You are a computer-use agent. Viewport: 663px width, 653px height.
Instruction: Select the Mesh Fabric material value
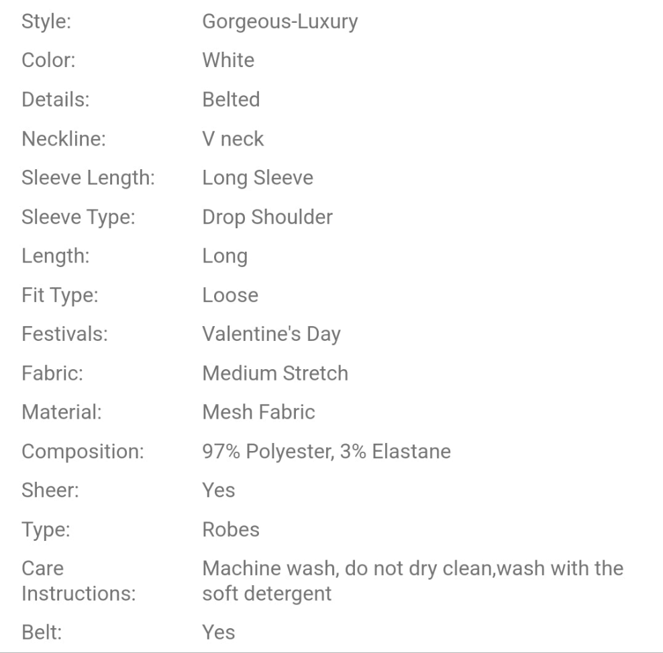[x=258, y=412]
